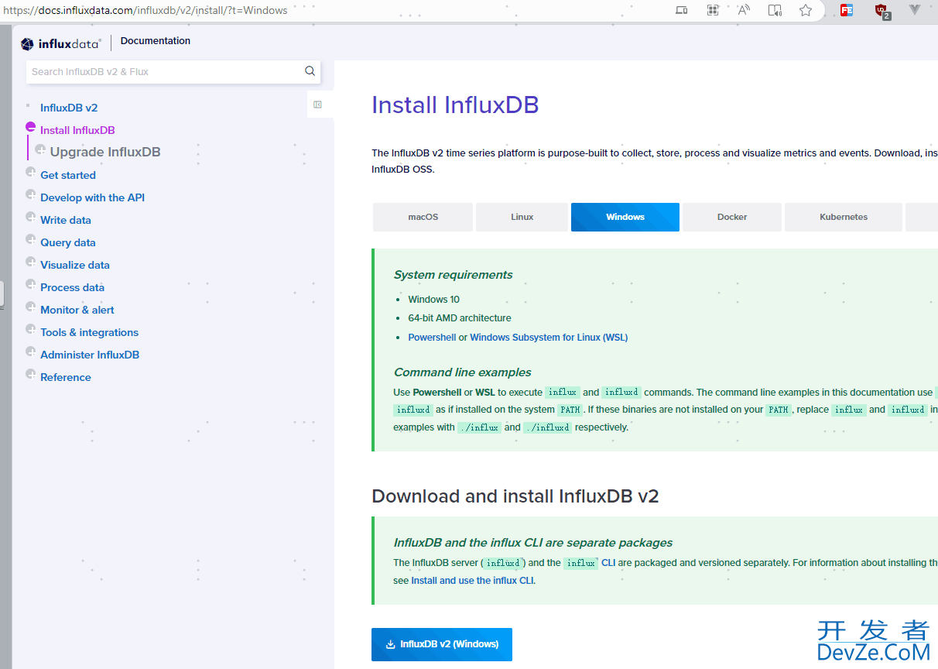Click the Command line examples heading
The image size is (938, 669).
(462, 372)
